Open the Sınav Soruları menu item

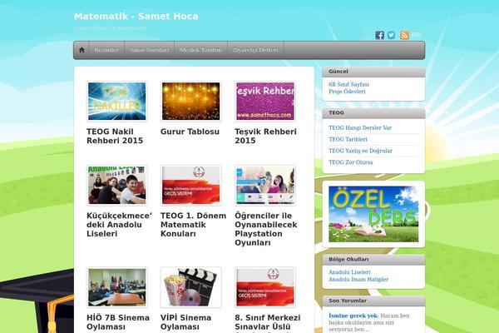[149, 50]
